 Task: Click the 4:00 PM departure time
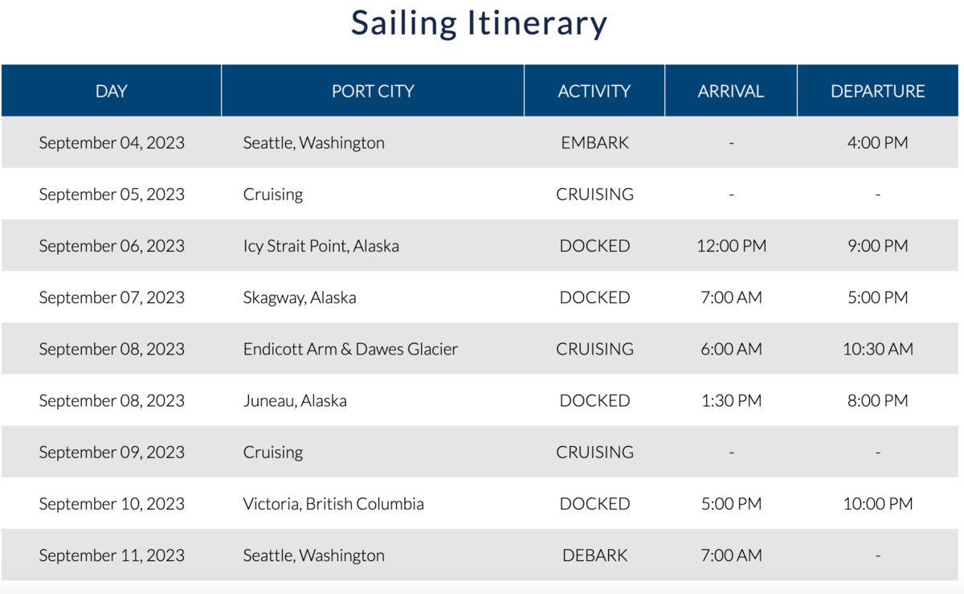(878, 143)
